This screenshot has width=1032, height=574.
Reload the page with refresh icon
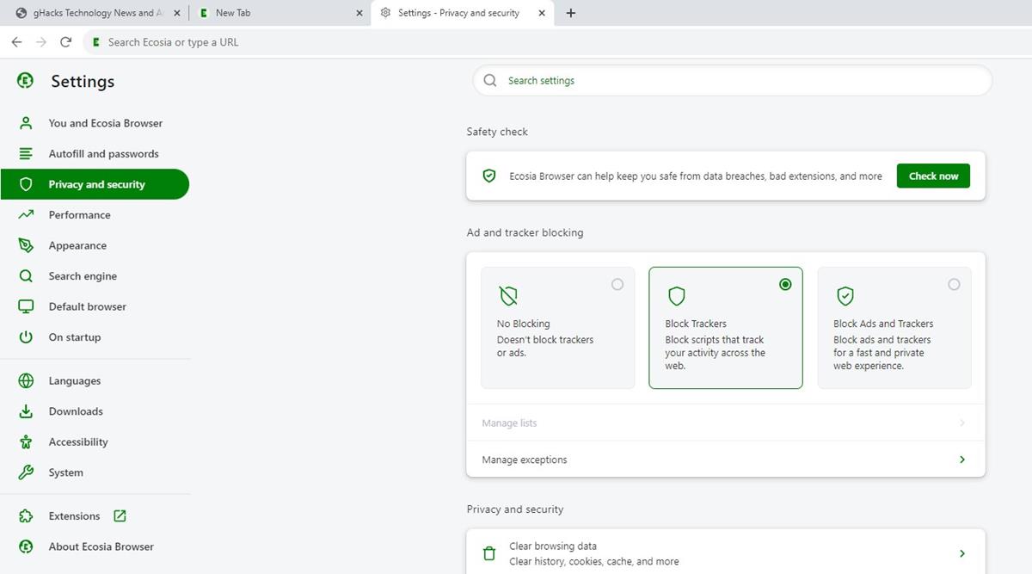(x=65, y=42)
